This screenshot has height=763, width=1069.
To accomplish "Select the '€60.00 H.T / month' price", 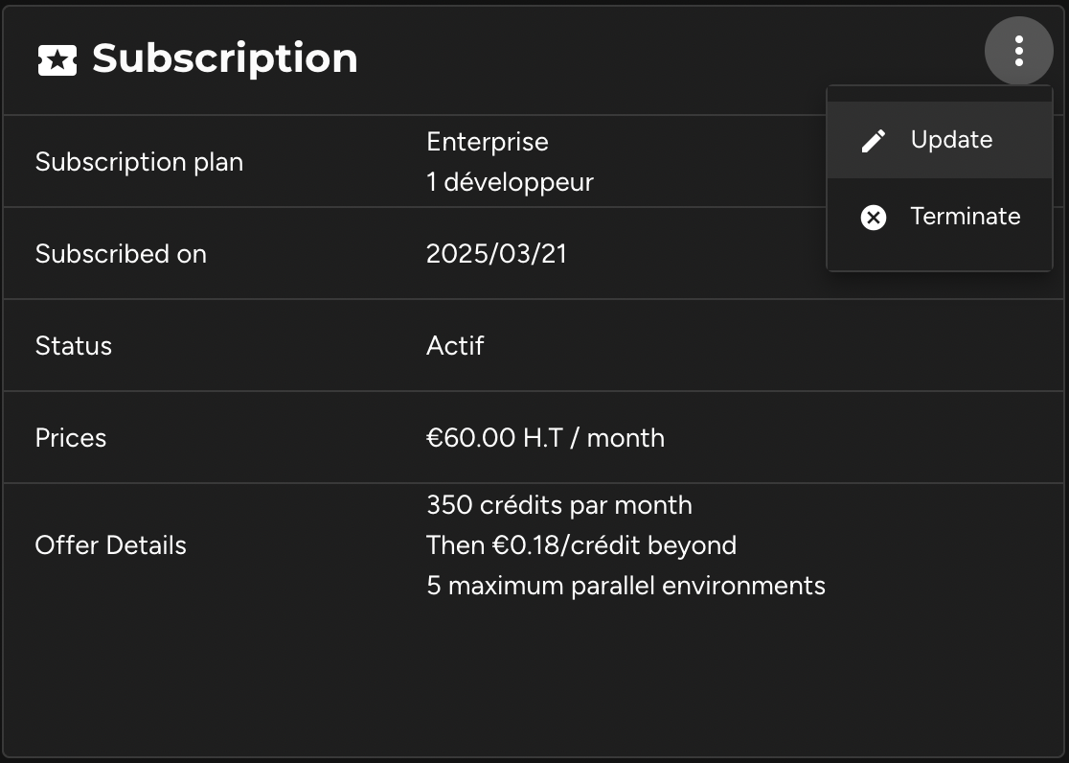I will (545, 438).
